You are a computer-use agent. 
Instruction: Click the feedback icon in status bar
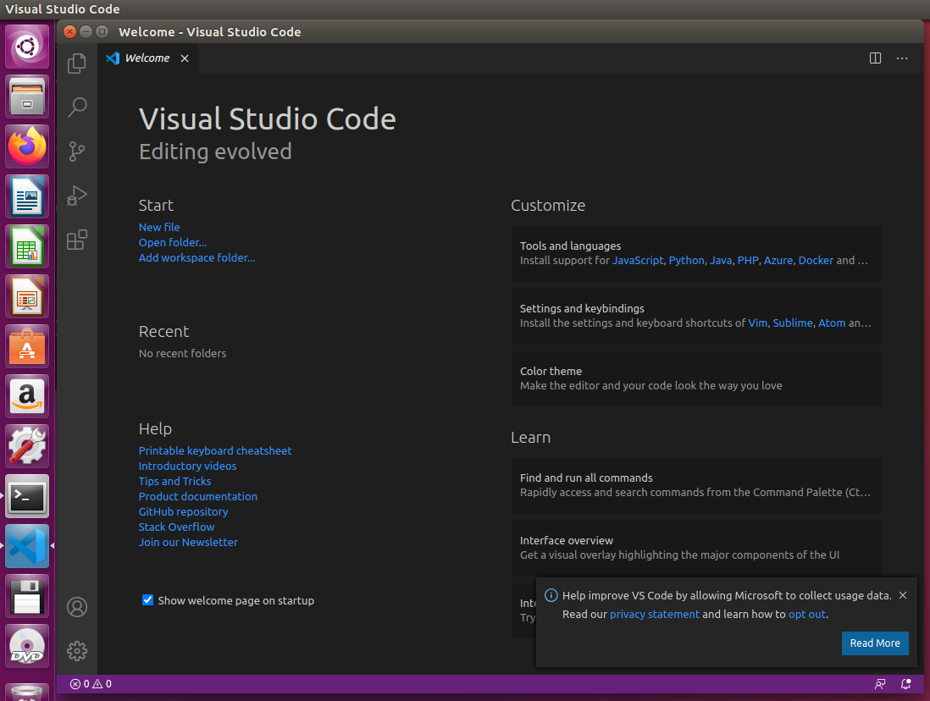(x=881, y=684)
